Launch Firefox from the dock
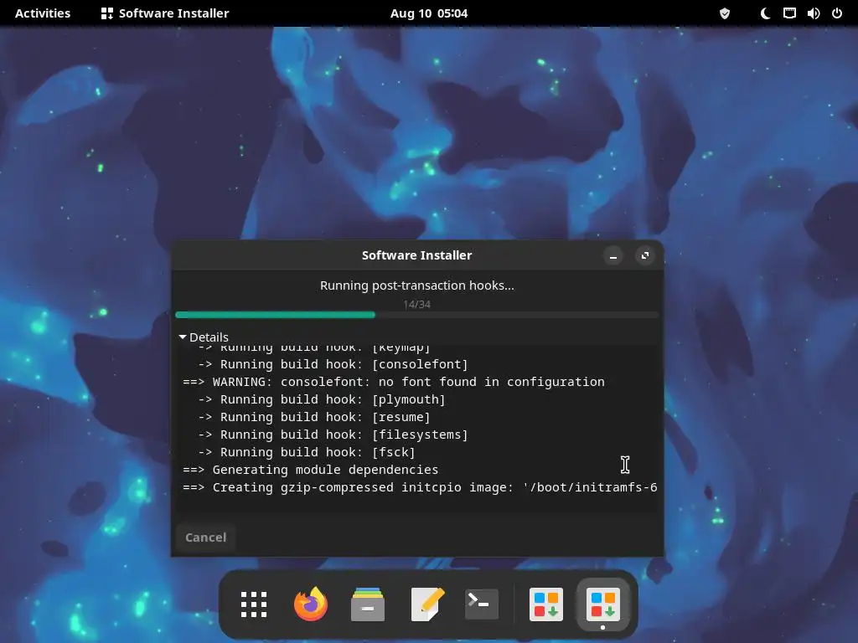The height and width of the screenshot is (643, 858). [x=311, y=604]
